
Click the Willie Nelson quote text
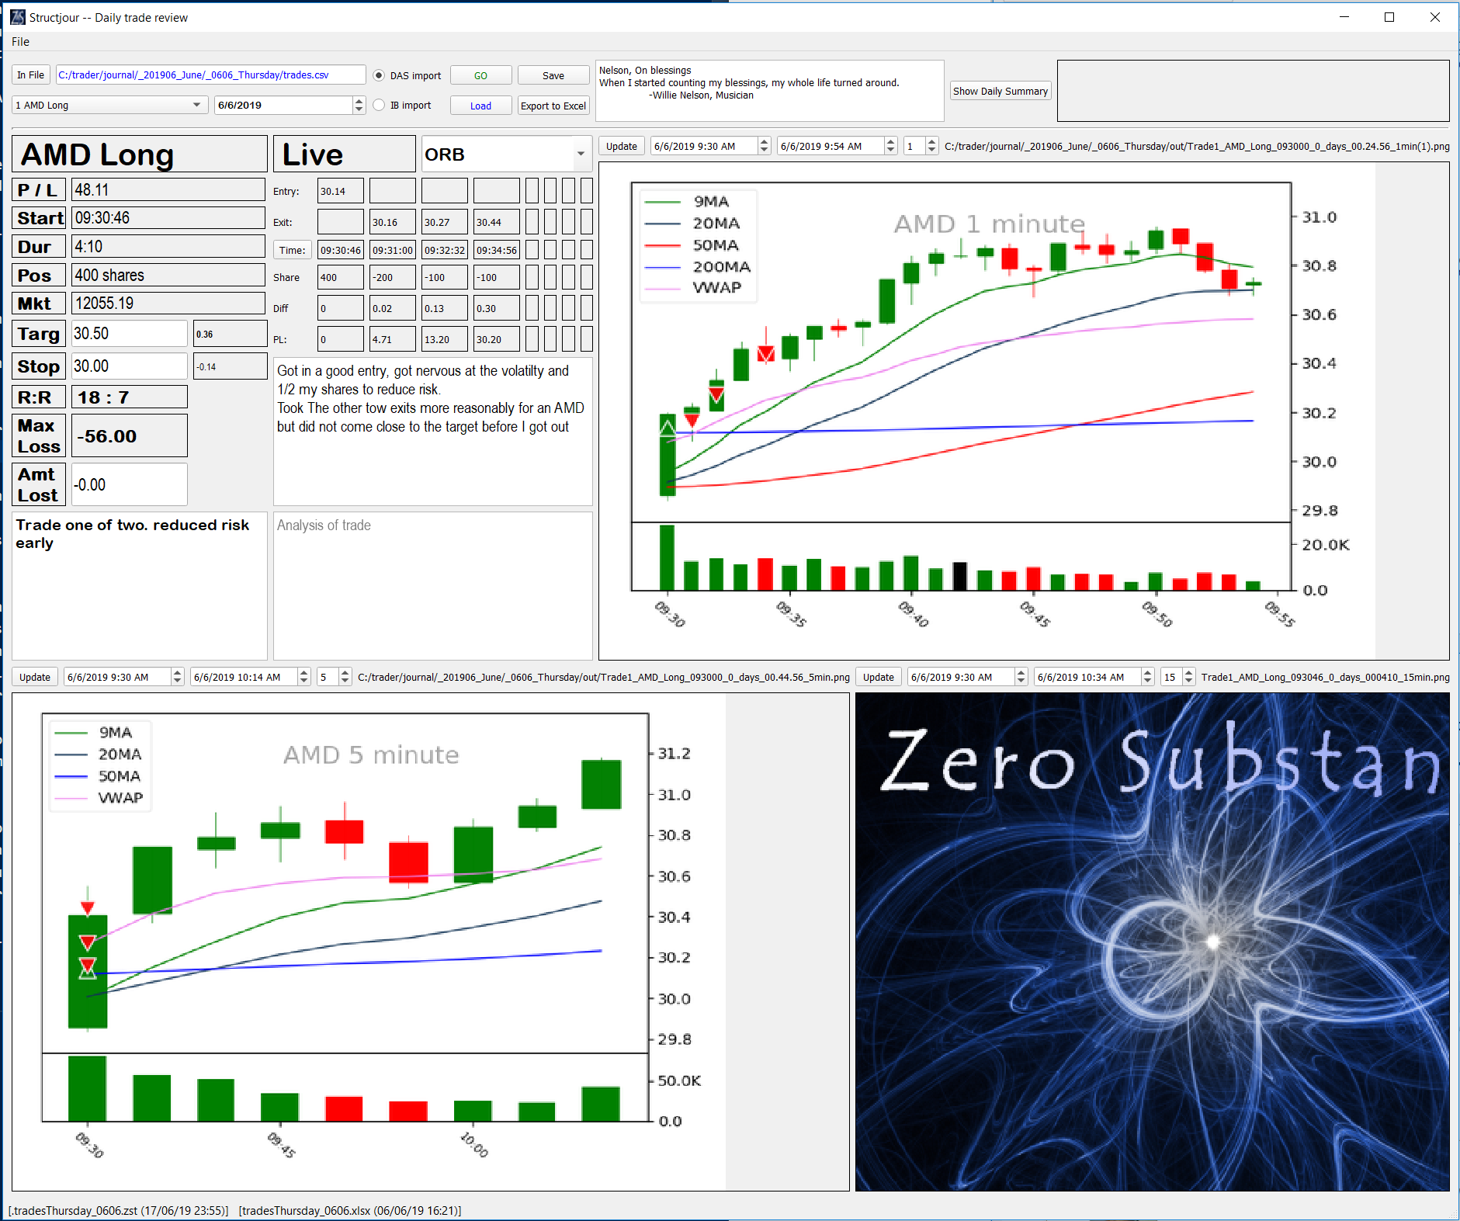[770, 90]
